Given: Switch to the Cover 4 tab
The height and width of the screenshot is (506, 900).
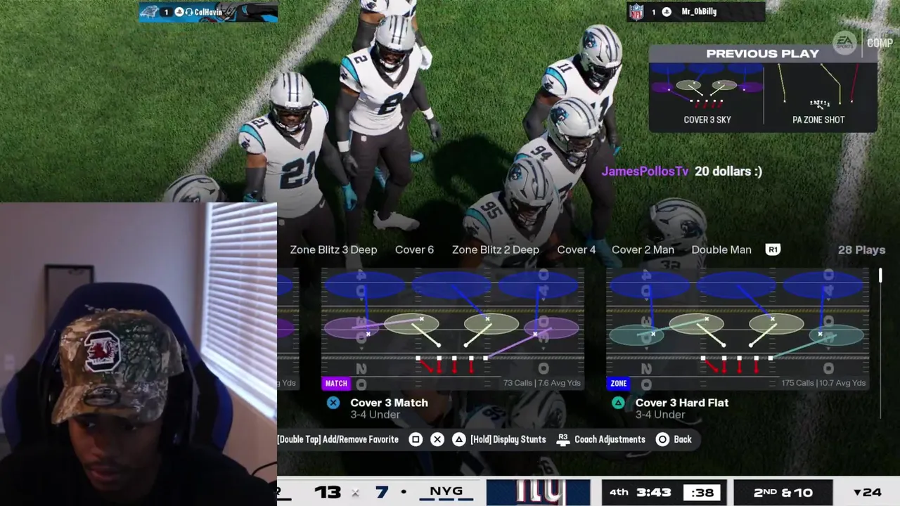Looking at the screenshot, I should pyautogui.click(x=576, y=249).
